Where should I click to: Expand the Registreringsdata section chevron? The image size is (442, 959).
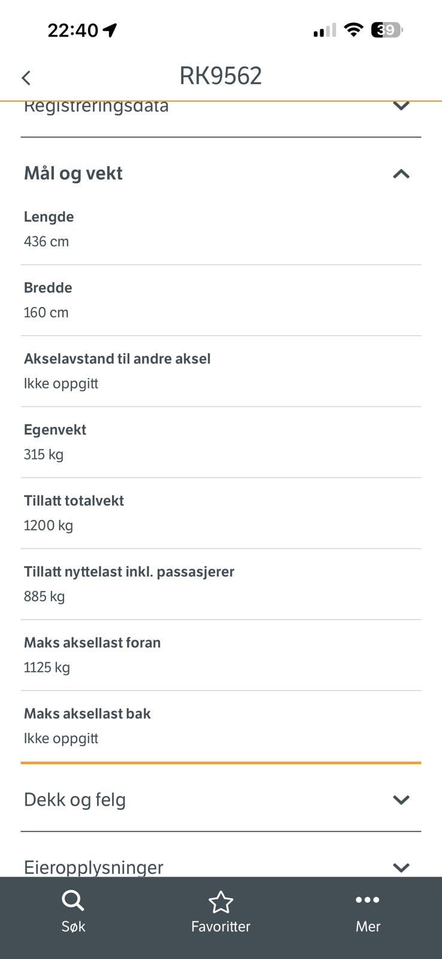pos(401,107)
